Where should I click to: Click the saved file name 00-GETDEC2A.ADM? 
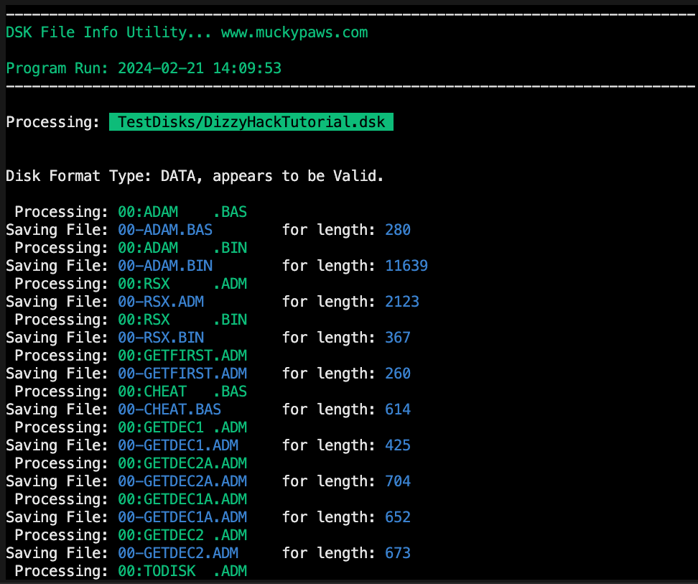point(182,481)
